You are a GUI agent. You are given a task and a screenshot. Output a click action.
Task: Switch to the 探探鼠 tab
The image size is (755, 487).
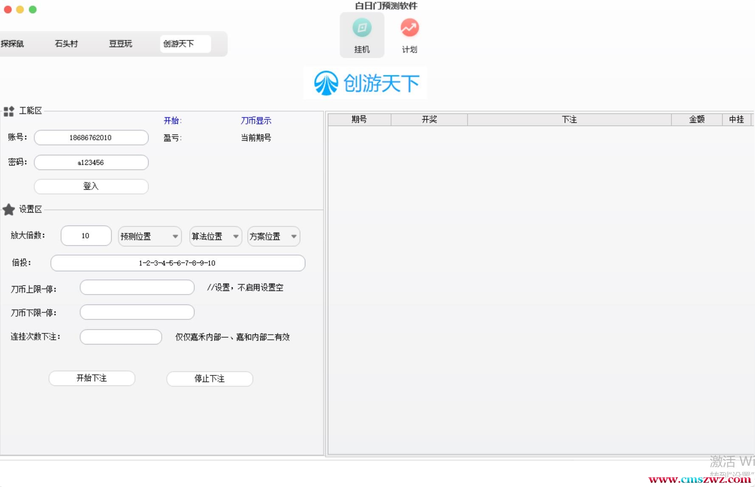tap(12, 44)
